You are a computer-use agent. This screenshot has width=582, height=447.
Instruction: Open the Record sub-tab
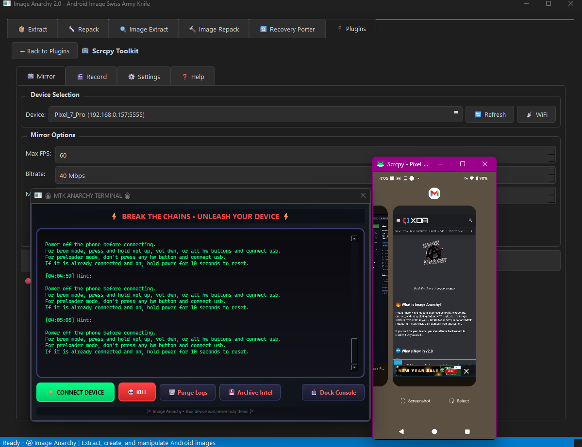click(92, 77)
